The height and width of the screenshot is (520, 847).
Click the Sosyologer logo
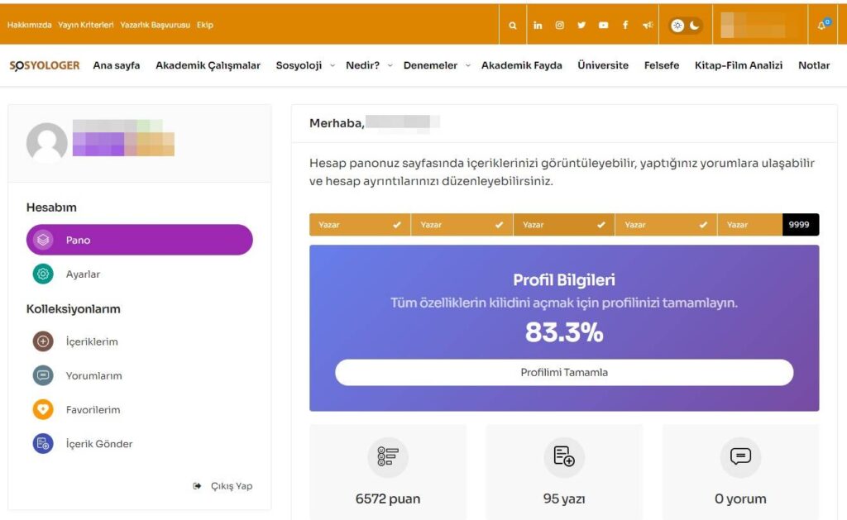[45, 65]
